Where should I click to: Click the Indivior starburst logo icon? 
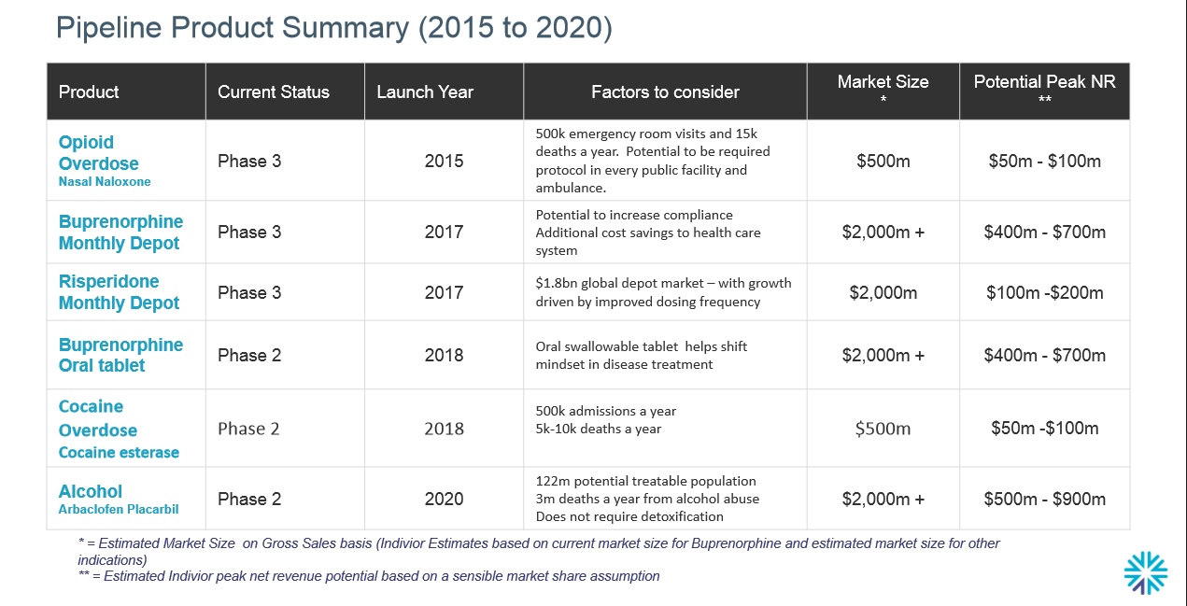[x=1145, y=571]
